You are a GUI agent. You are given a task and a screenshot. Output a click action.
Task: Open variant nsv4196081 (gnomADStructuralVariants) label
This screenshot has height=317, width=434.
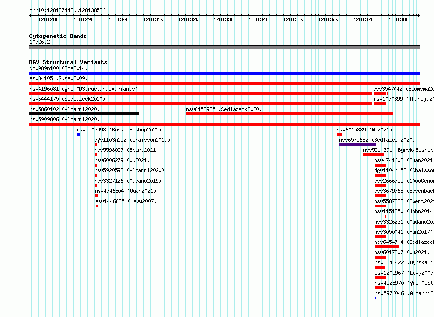83,89
